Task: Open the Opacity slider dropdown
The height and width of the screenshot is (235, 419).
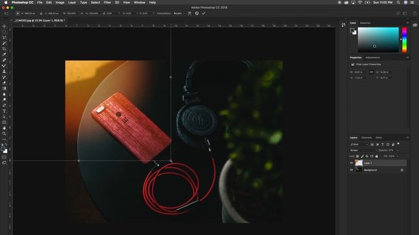Action: 397,150
